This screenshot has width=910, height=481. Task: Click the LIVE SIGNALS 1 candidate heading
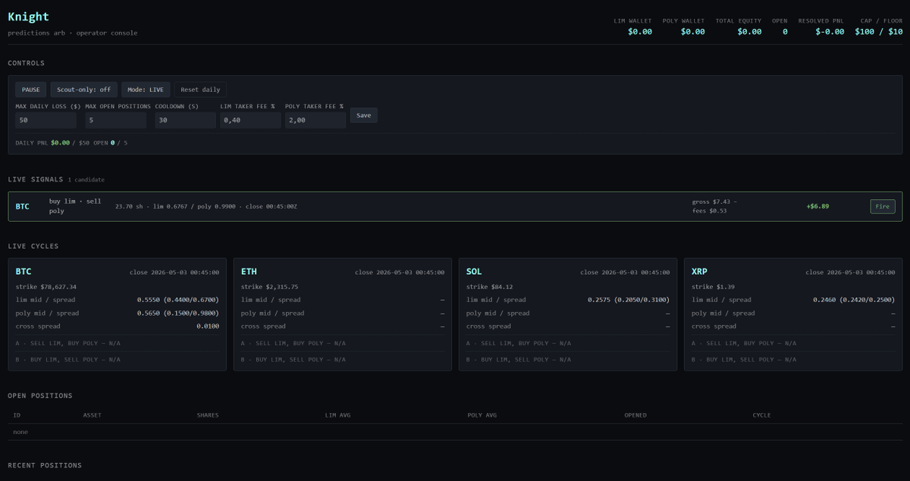click(x=56, y=180)
